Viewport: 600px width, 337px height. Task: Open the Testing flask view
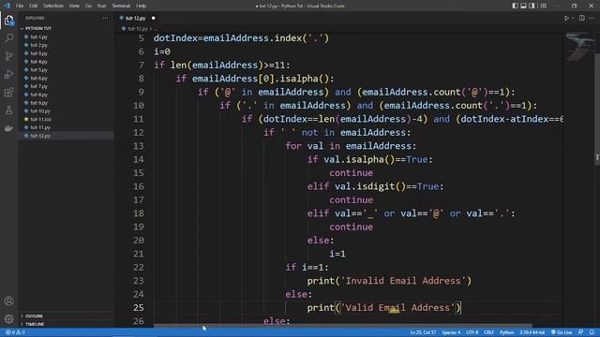pos(8,110)
